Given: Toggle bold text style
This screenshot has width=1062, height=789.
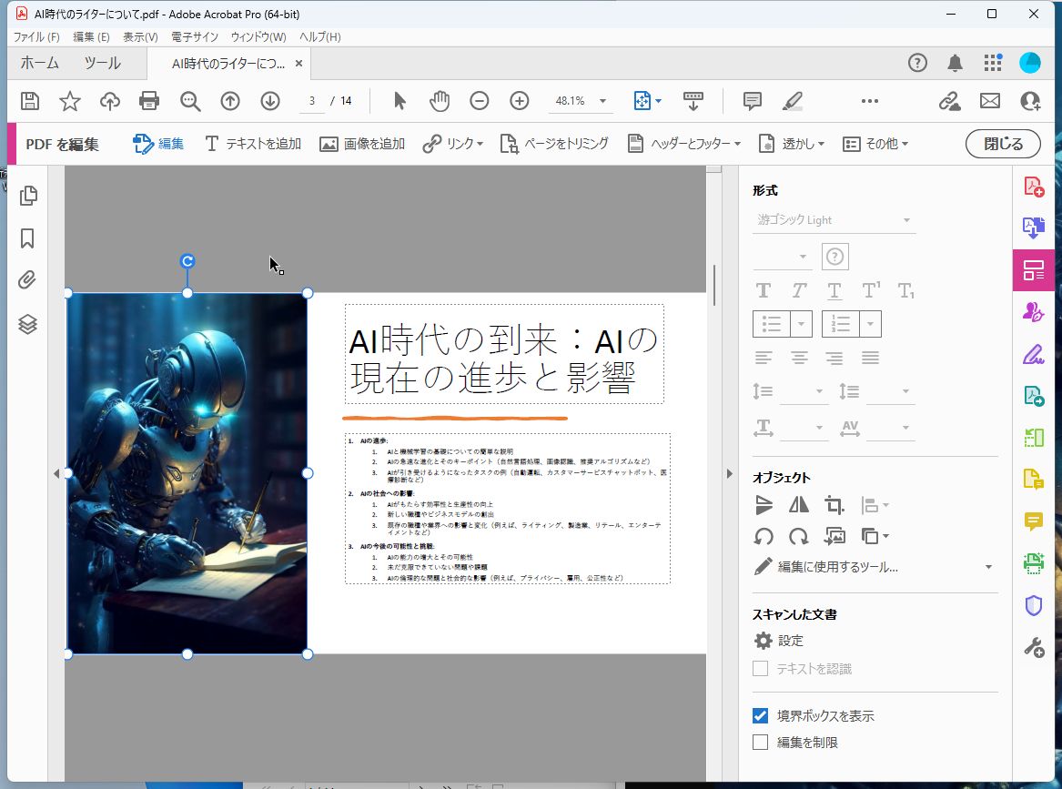Looking at the screenshot, I should point(764,290).
